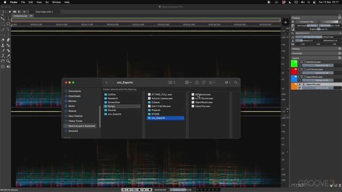Toggle the checkbox beside Ambience.wav volume
This screenshot has width=342, height=192.
pos(300,65)
